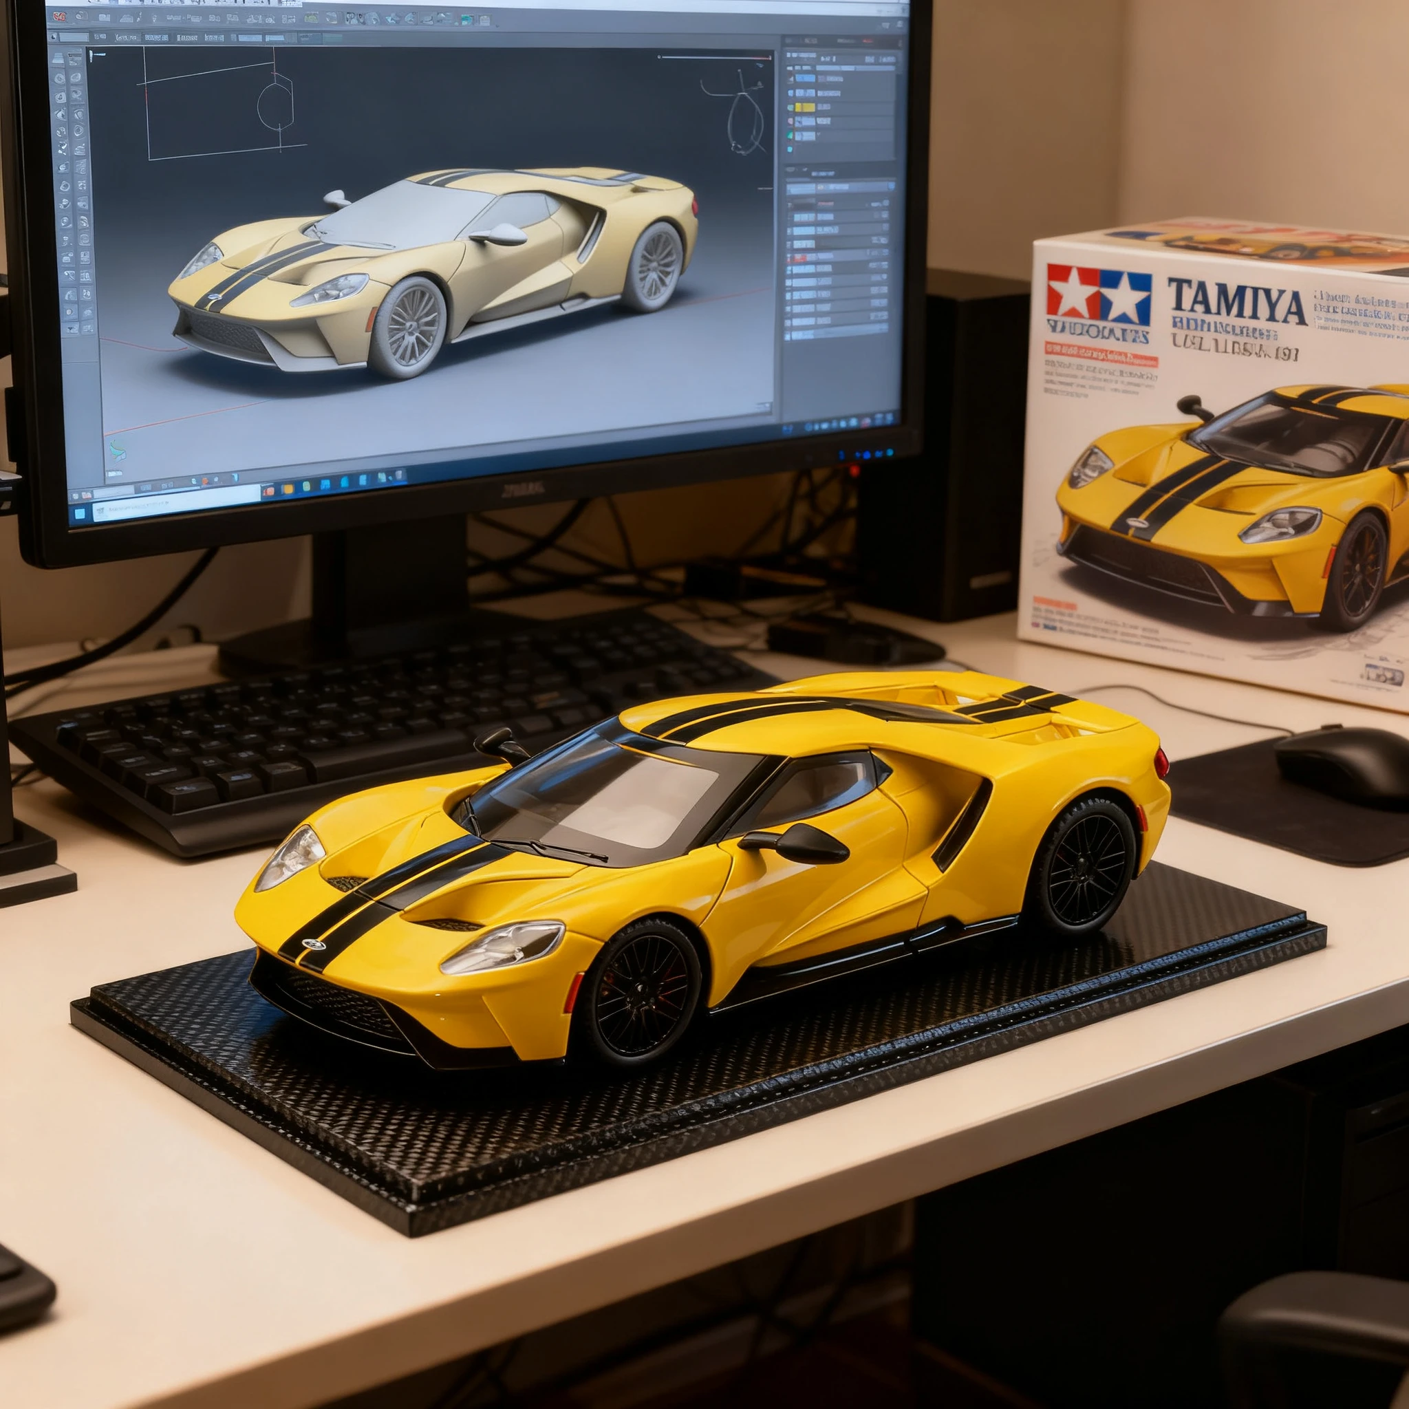
Task: Expand the collapsed entry marked with a chevron
Action: click(x=819, y=134)
